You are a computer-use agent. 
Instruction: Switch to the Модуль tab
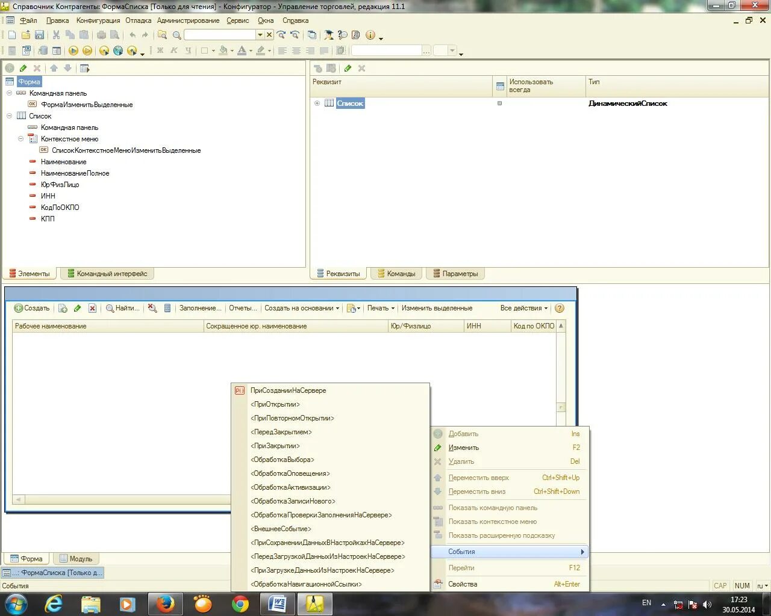[x=76, y=559]
